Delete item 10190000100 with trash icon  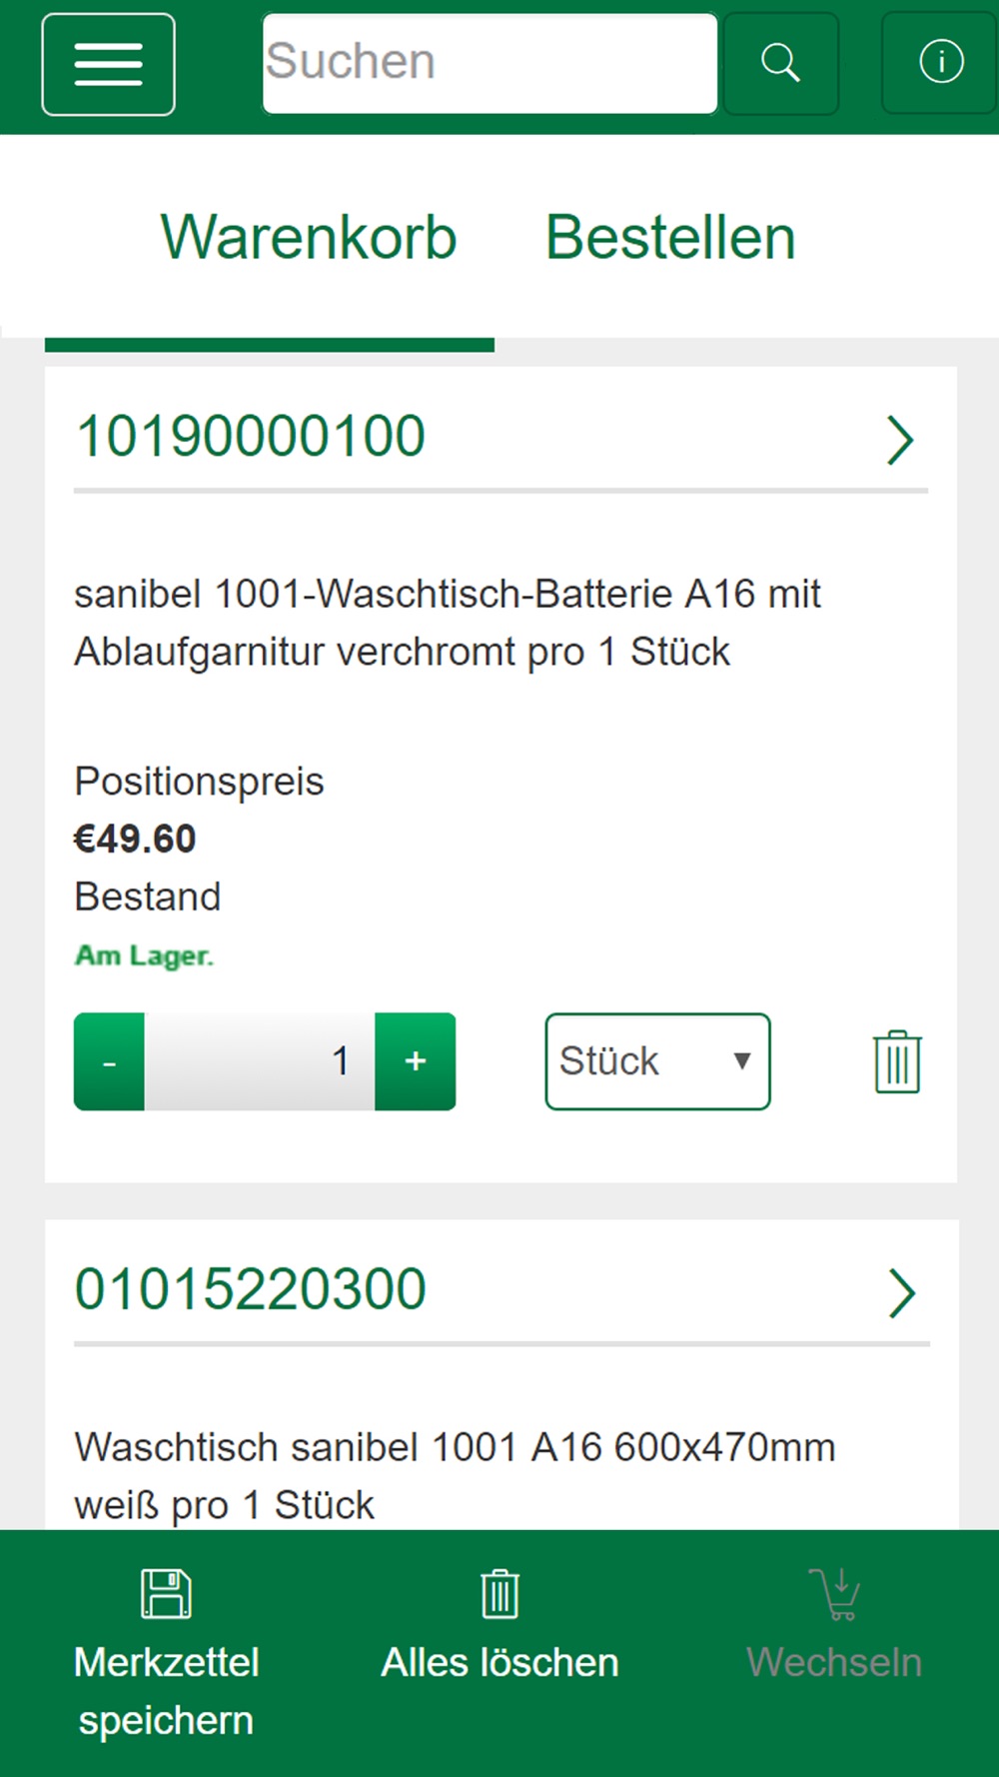coord(897,1061)
